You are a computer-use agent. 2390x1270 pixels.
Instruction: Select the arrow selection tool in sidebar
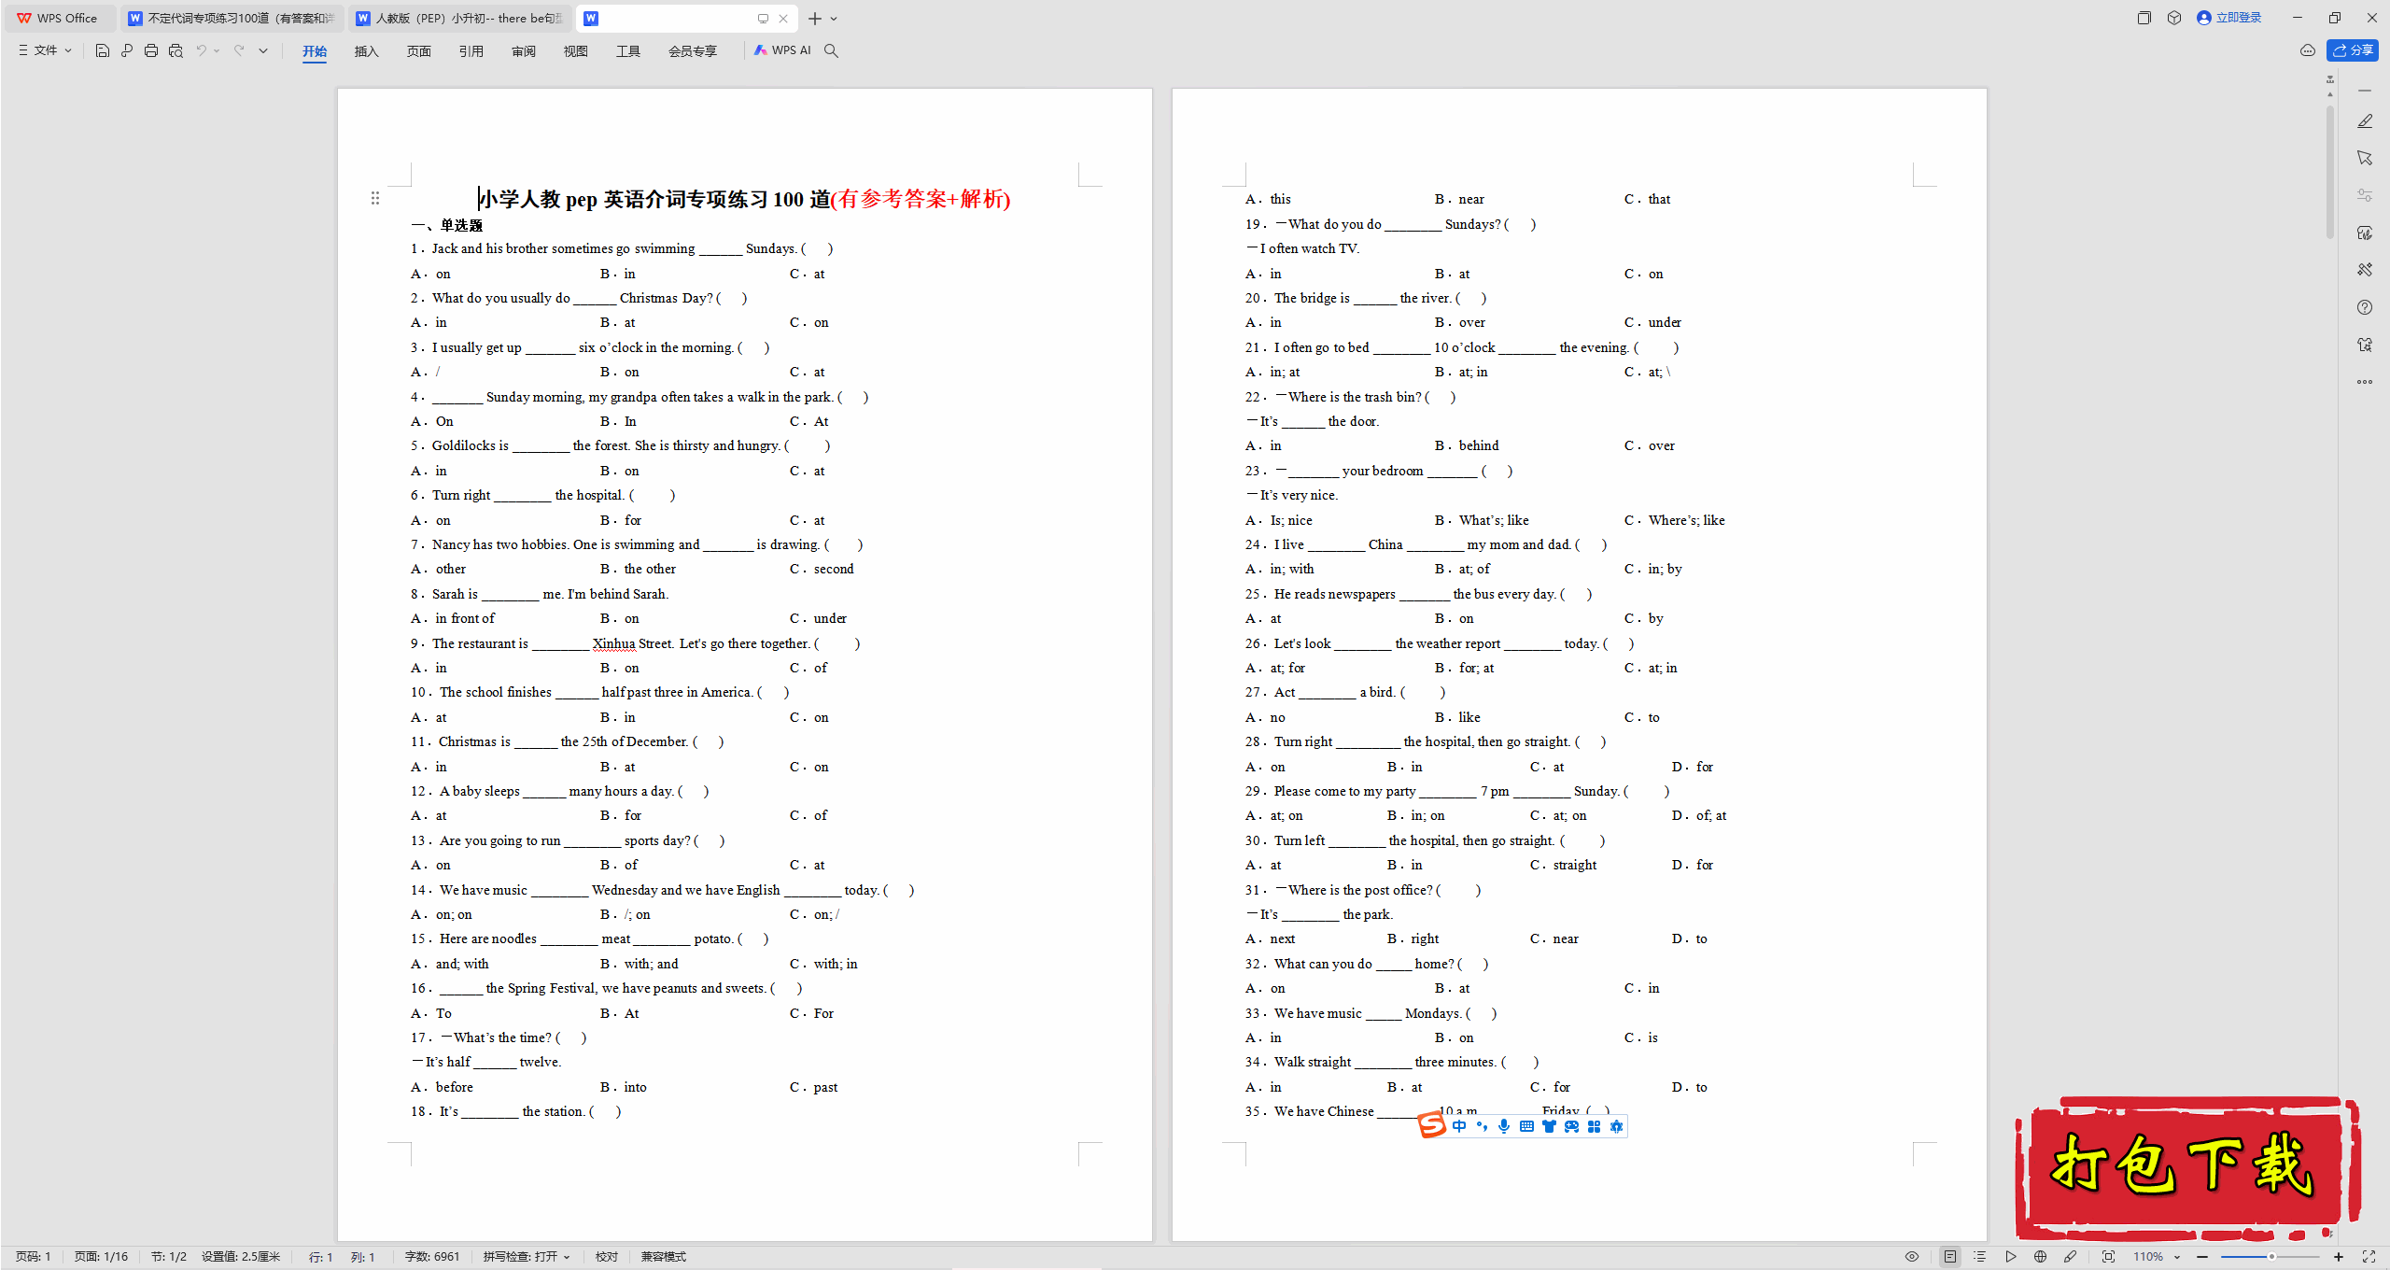[2365, 158]
